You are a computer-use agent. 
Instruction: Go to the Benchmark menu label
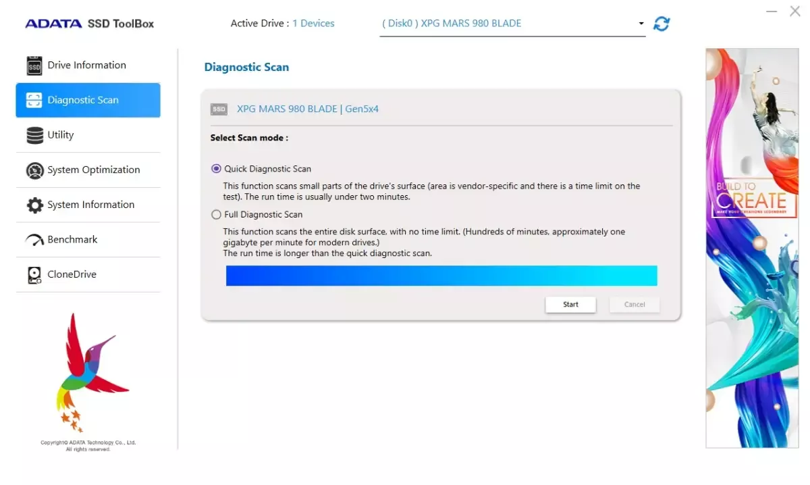point(72,240)
